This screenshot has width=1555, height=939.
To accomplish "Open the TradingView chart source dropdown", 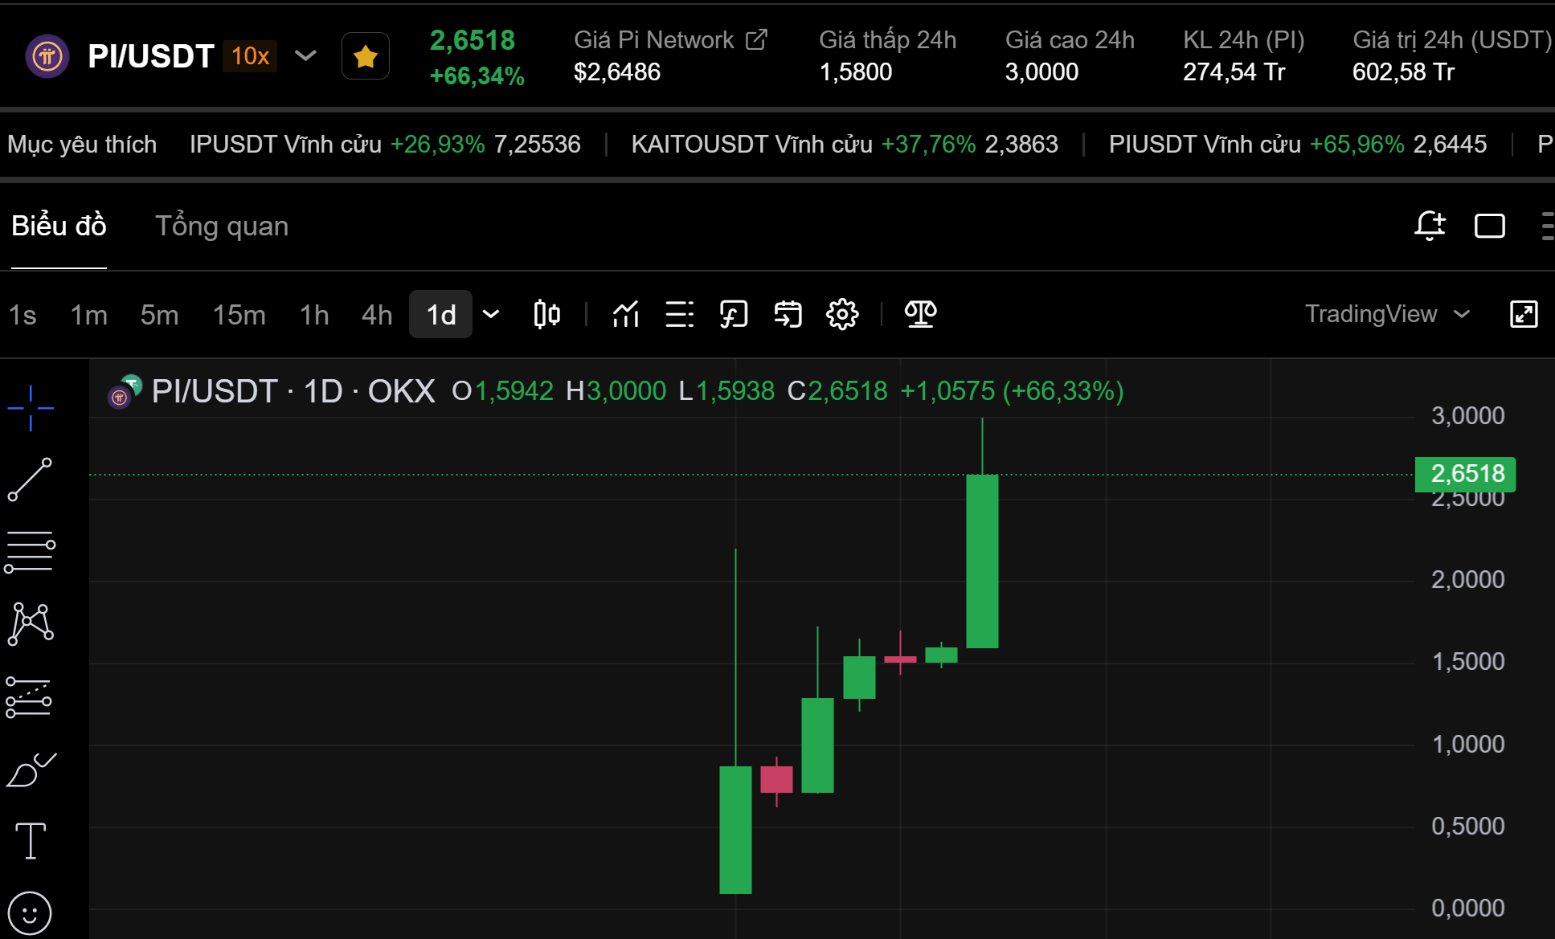I will (1387, 314).
